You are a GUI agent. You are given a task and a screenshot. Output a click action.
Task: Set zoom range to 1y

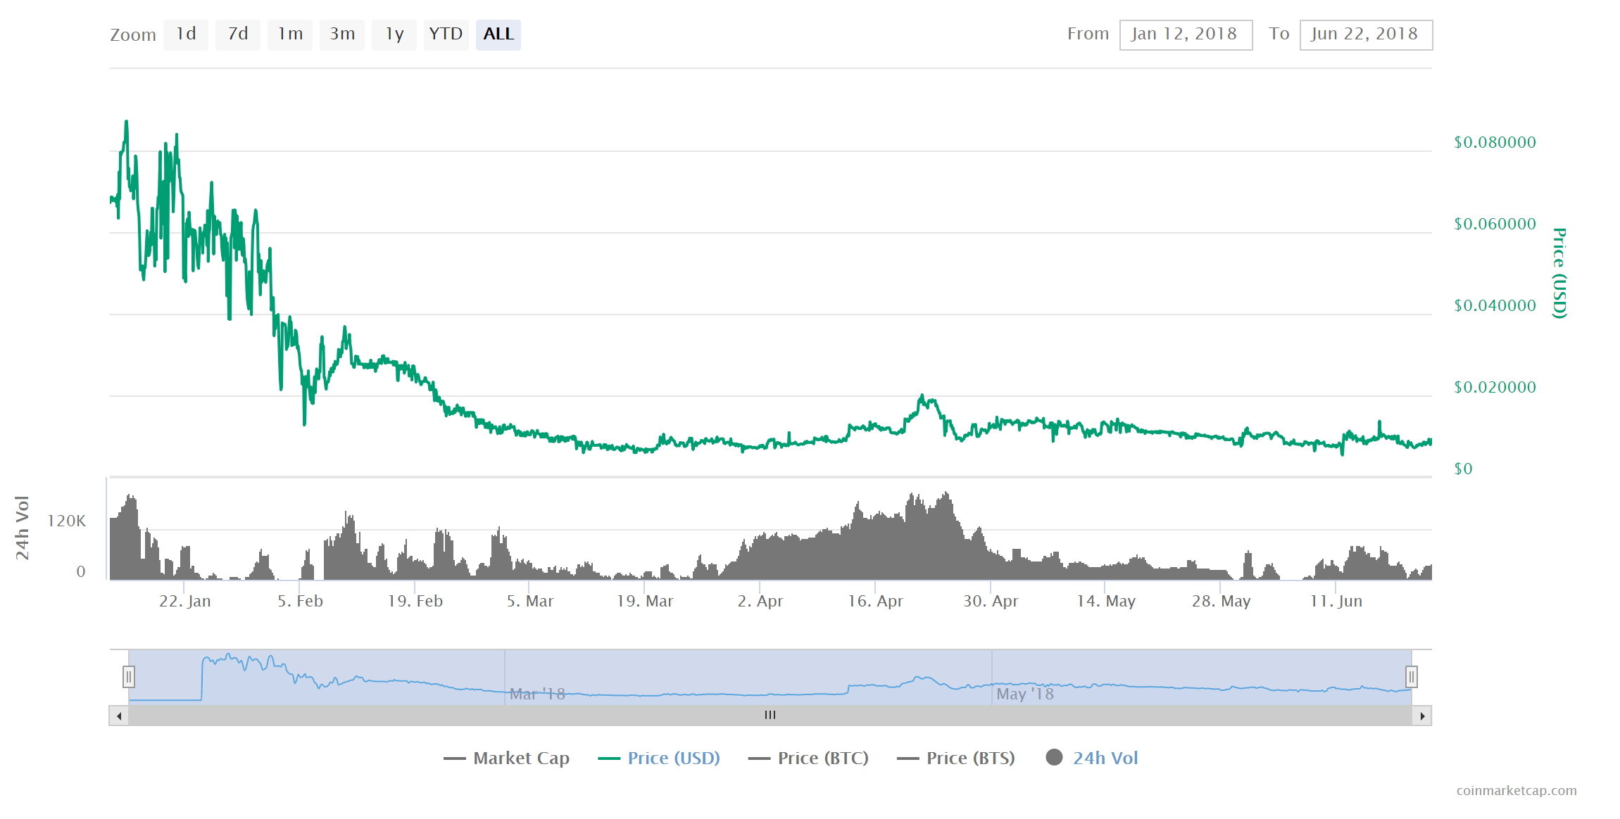tap(394, 34)
